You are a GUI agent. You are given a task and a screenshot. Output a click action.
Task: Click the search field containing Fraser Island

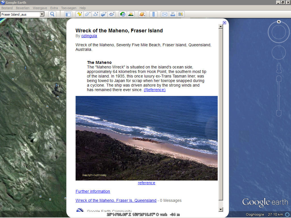click(20, 14)
